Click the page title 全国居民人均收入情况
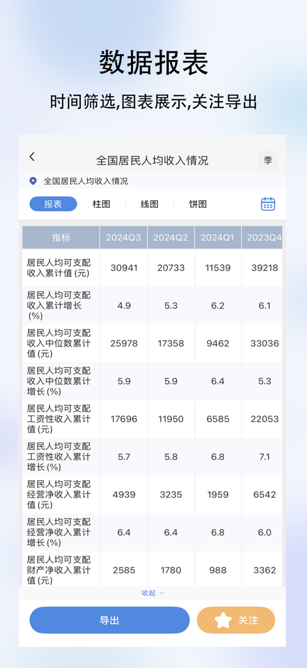307x668 pixels. [152, 160]
